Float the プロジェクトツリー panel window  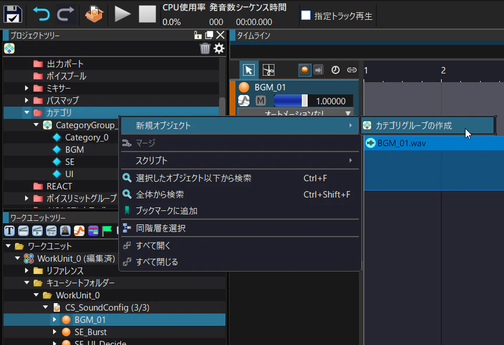coord(209,35)
